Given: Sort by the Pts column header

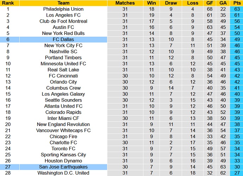Looking at the screenshot, I should click(236, 3).
